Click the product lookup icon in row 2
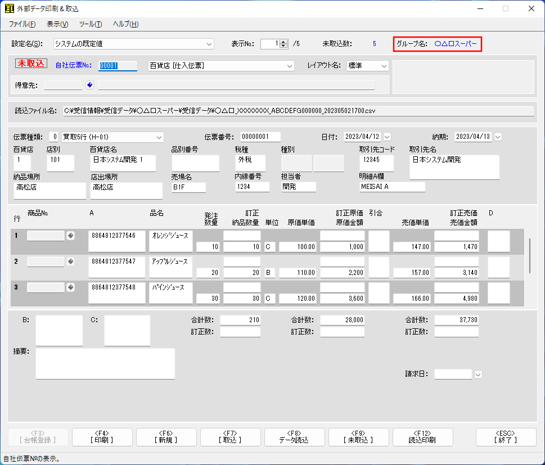 [x=70, y=261]
